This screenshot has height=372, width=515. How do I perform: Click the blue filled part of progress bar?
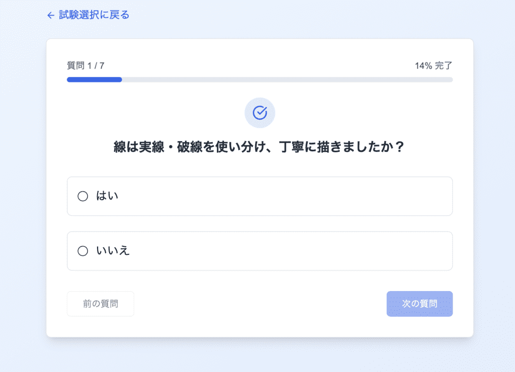(x=95, y=79)
